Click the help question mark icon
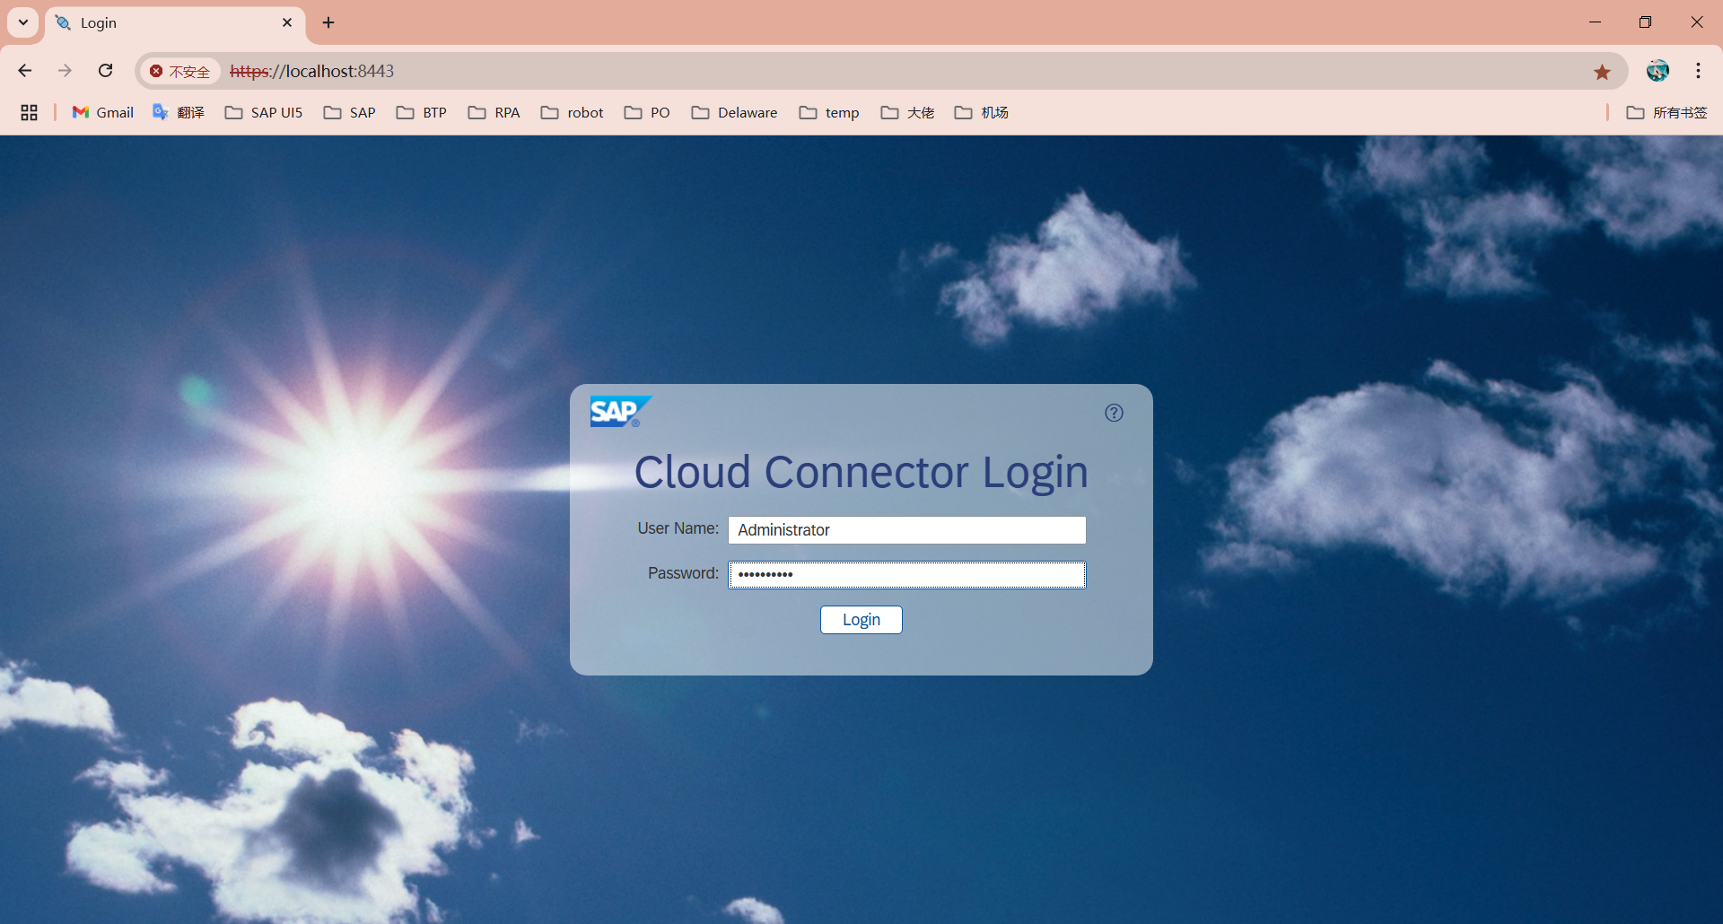The image size is (1723, 924). tap(1114, 413)
